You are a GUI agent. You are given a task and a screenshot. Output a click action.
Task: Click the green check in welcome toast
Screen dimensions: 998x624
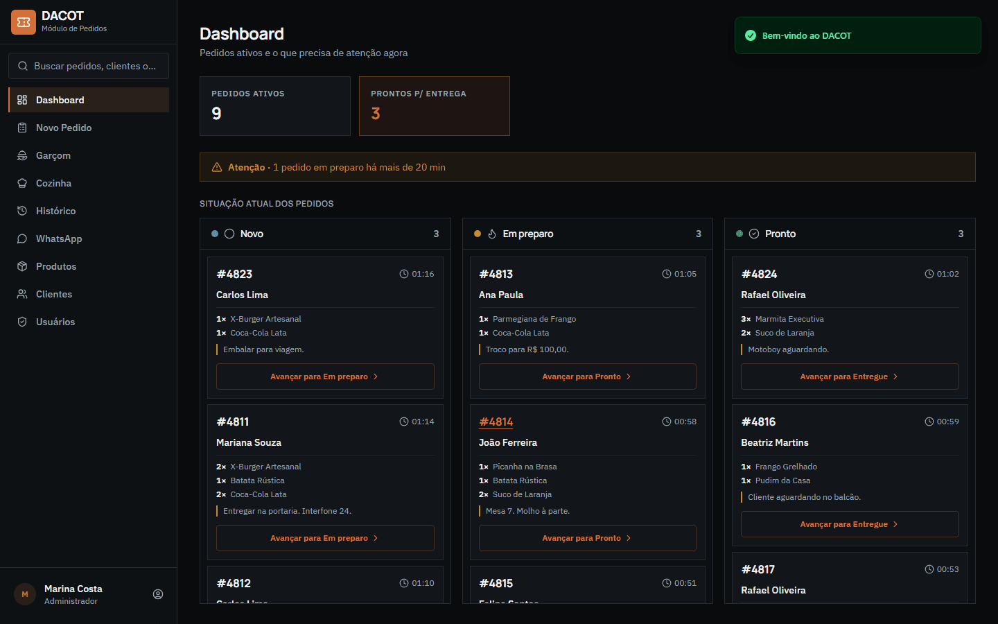coord(751,35)
